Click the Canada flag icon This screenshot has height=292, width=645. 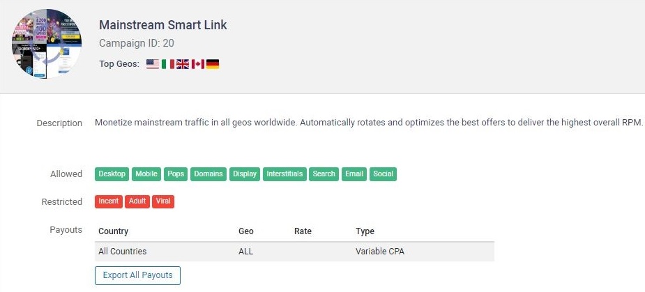[197, 64]
